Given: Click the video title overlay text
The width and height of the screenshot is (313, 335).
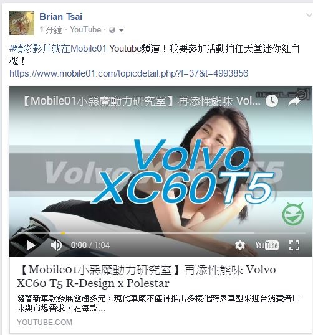Looking at the screenshot, I should 141,101.
